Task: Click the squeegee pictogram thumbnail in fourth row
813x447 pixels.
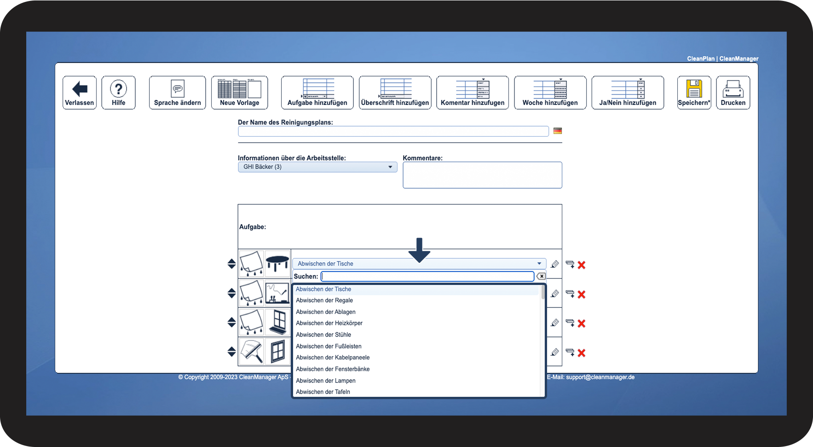Action: click(x=252, y=351)
